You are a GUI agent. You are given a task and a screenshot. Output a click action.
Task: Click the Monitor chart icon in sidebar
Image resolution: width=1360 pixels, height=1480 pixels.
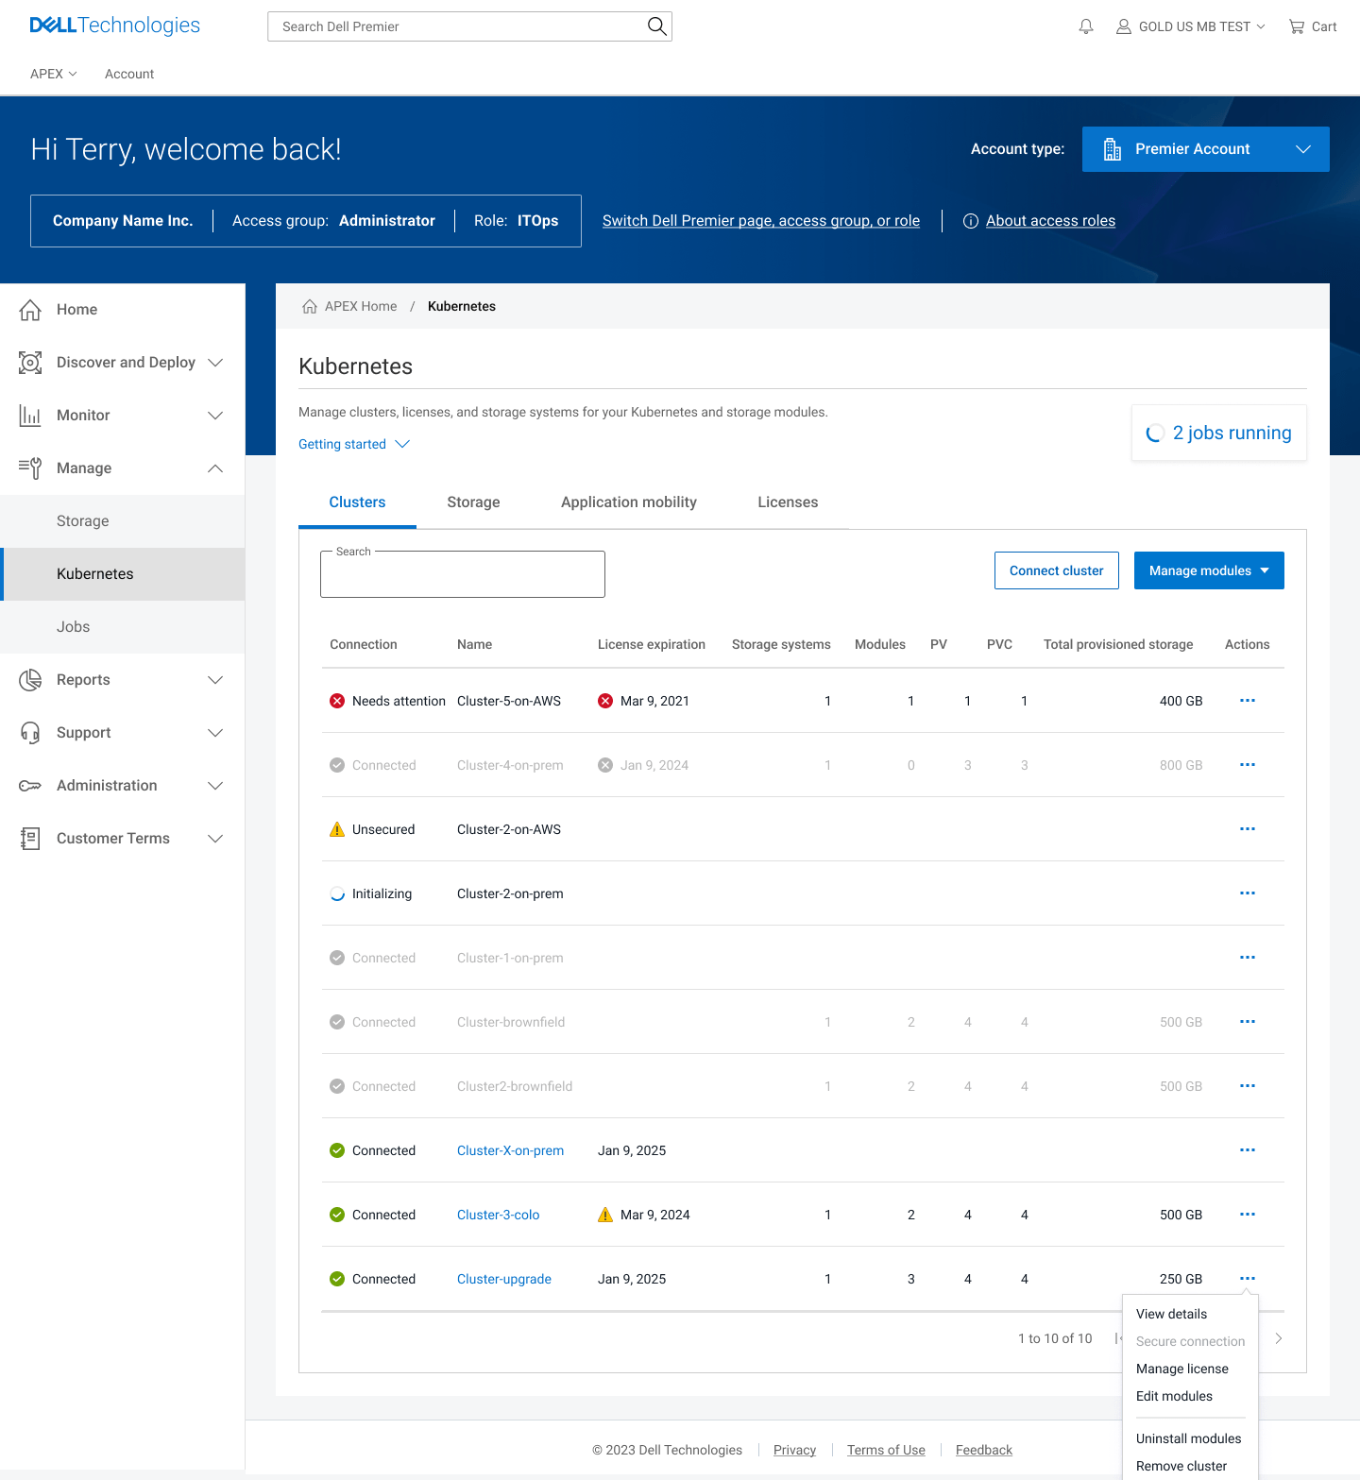pos(30,416)
